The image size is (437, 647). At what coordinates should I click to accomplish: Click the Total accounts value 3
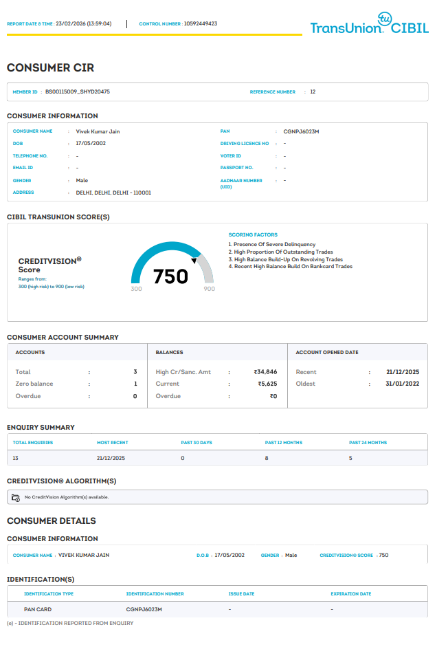[135, 372]
